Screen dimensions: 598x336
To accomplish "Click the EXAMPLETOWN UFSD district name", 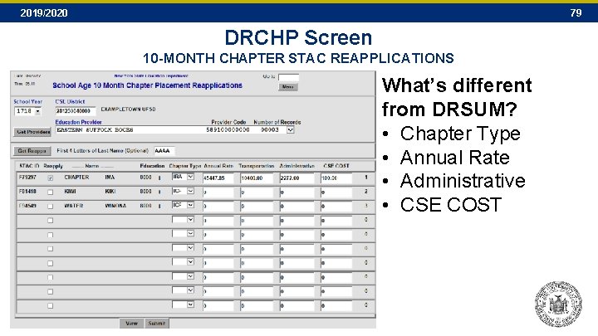I will (128, 110).
